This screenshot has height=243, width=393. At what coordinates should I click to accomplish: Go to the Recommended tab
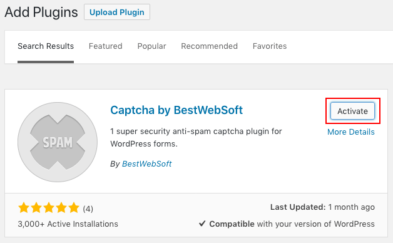coord(209,46)
